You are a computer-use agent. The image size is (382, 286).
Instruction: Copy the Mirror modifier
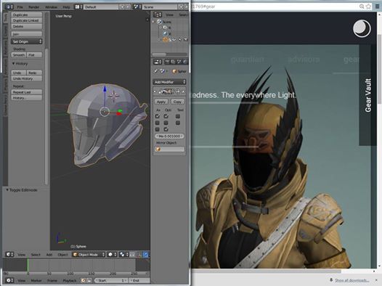pyautogui.click(x=177, y=102)
